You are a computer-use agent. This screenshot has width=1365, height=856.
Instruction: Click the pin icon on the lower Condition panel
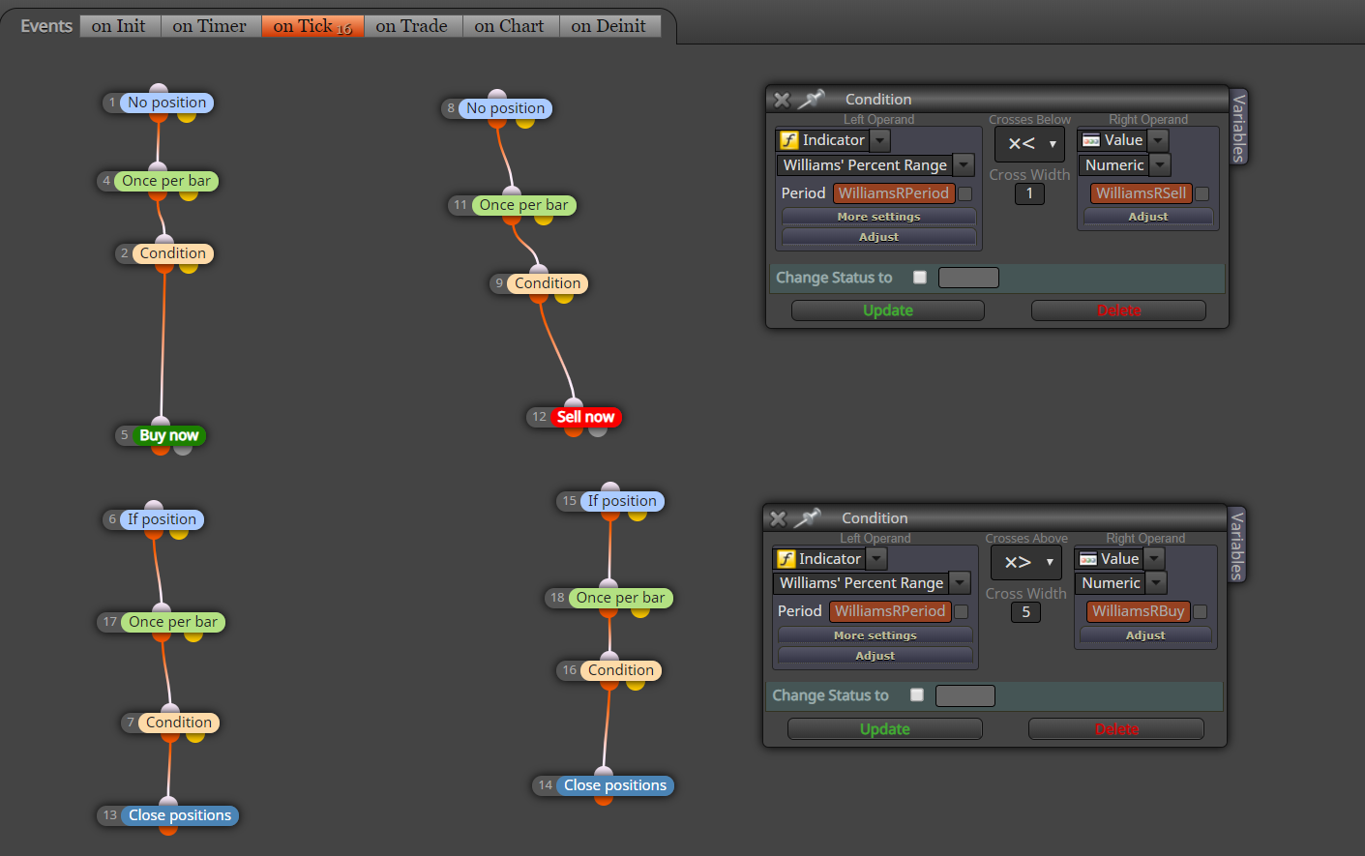807,517
